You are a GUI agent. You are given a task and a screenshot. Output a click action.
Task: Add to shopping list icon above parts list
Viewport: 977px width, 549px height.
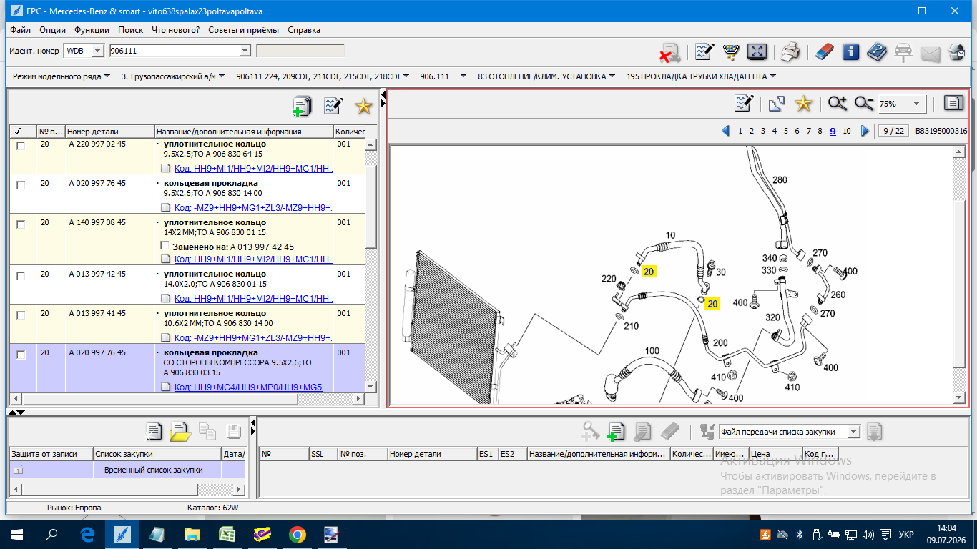pos(303,106)
